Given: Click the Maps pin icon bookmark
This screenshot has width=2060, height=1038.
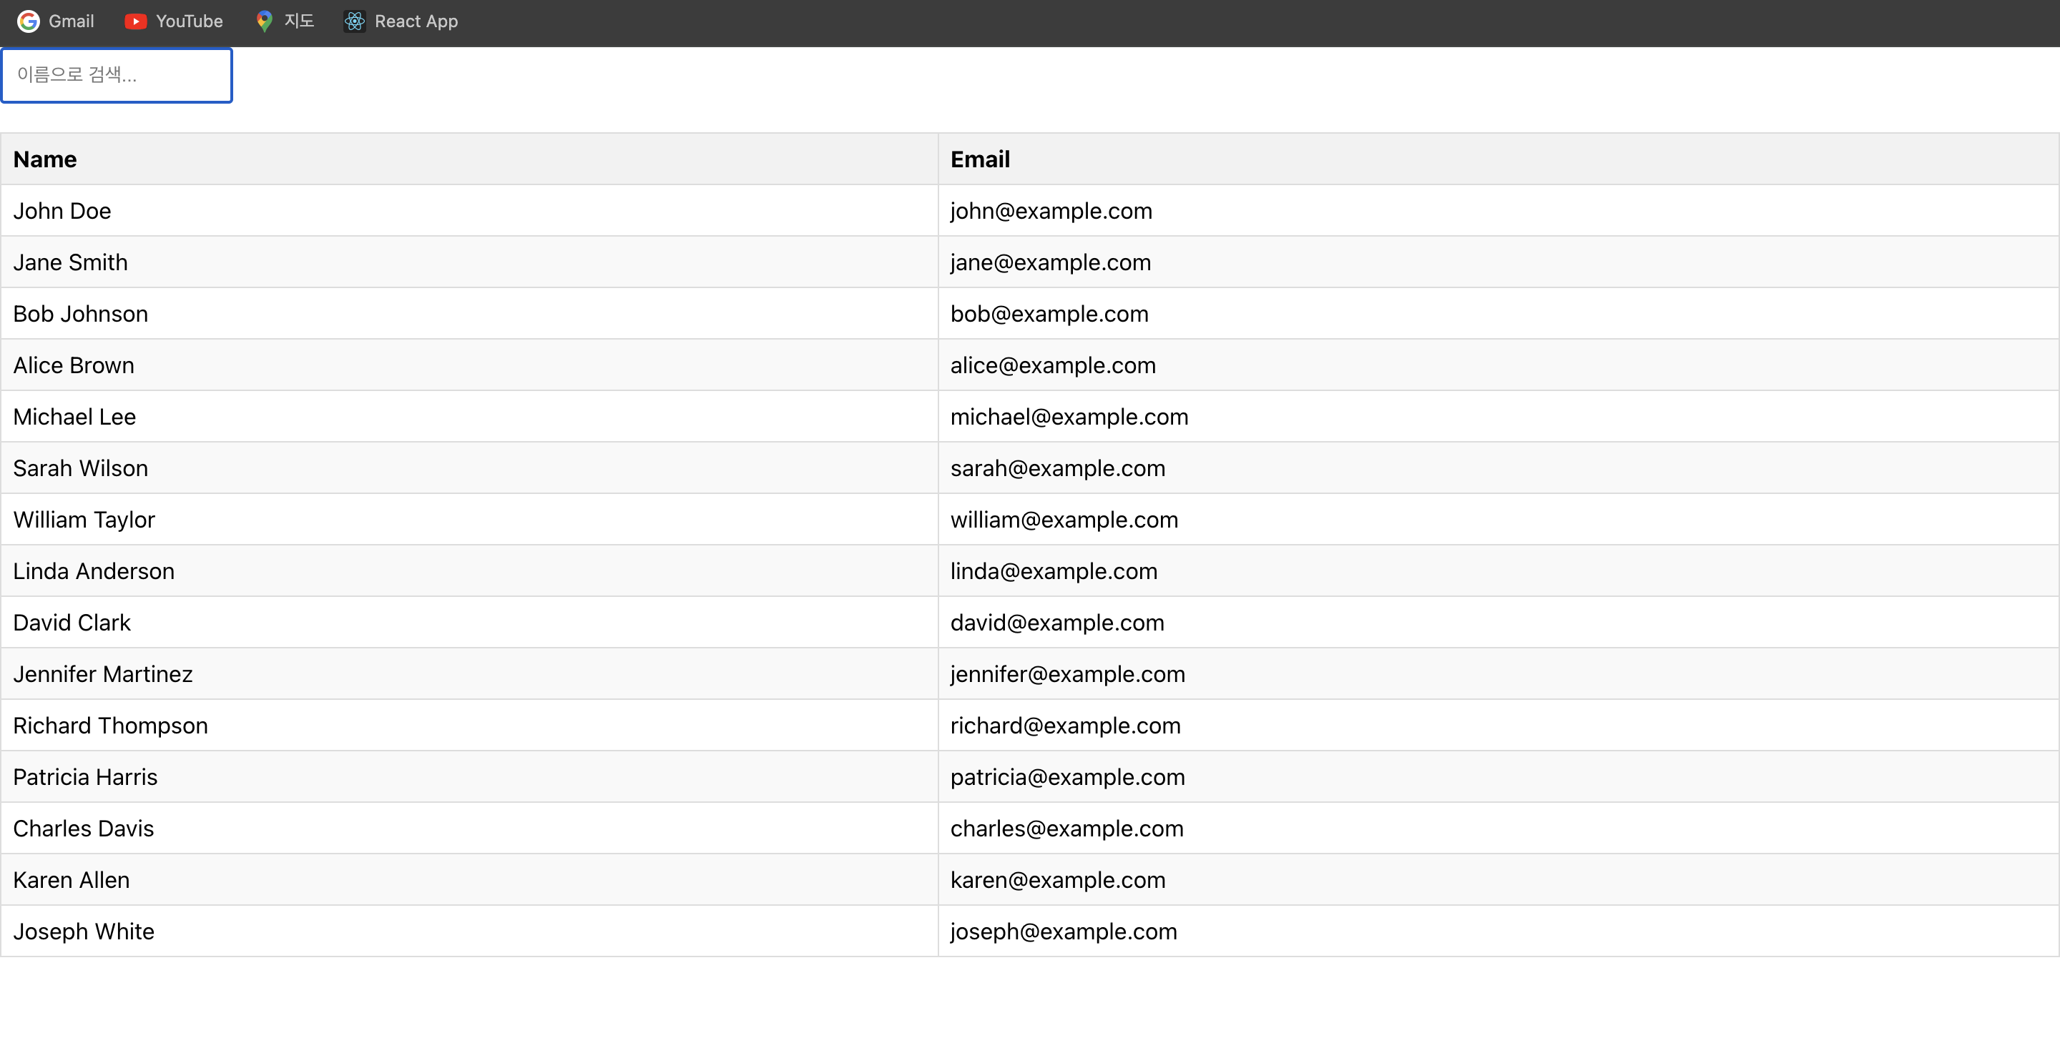Looking at the screenshot, I should coord(264,21).
